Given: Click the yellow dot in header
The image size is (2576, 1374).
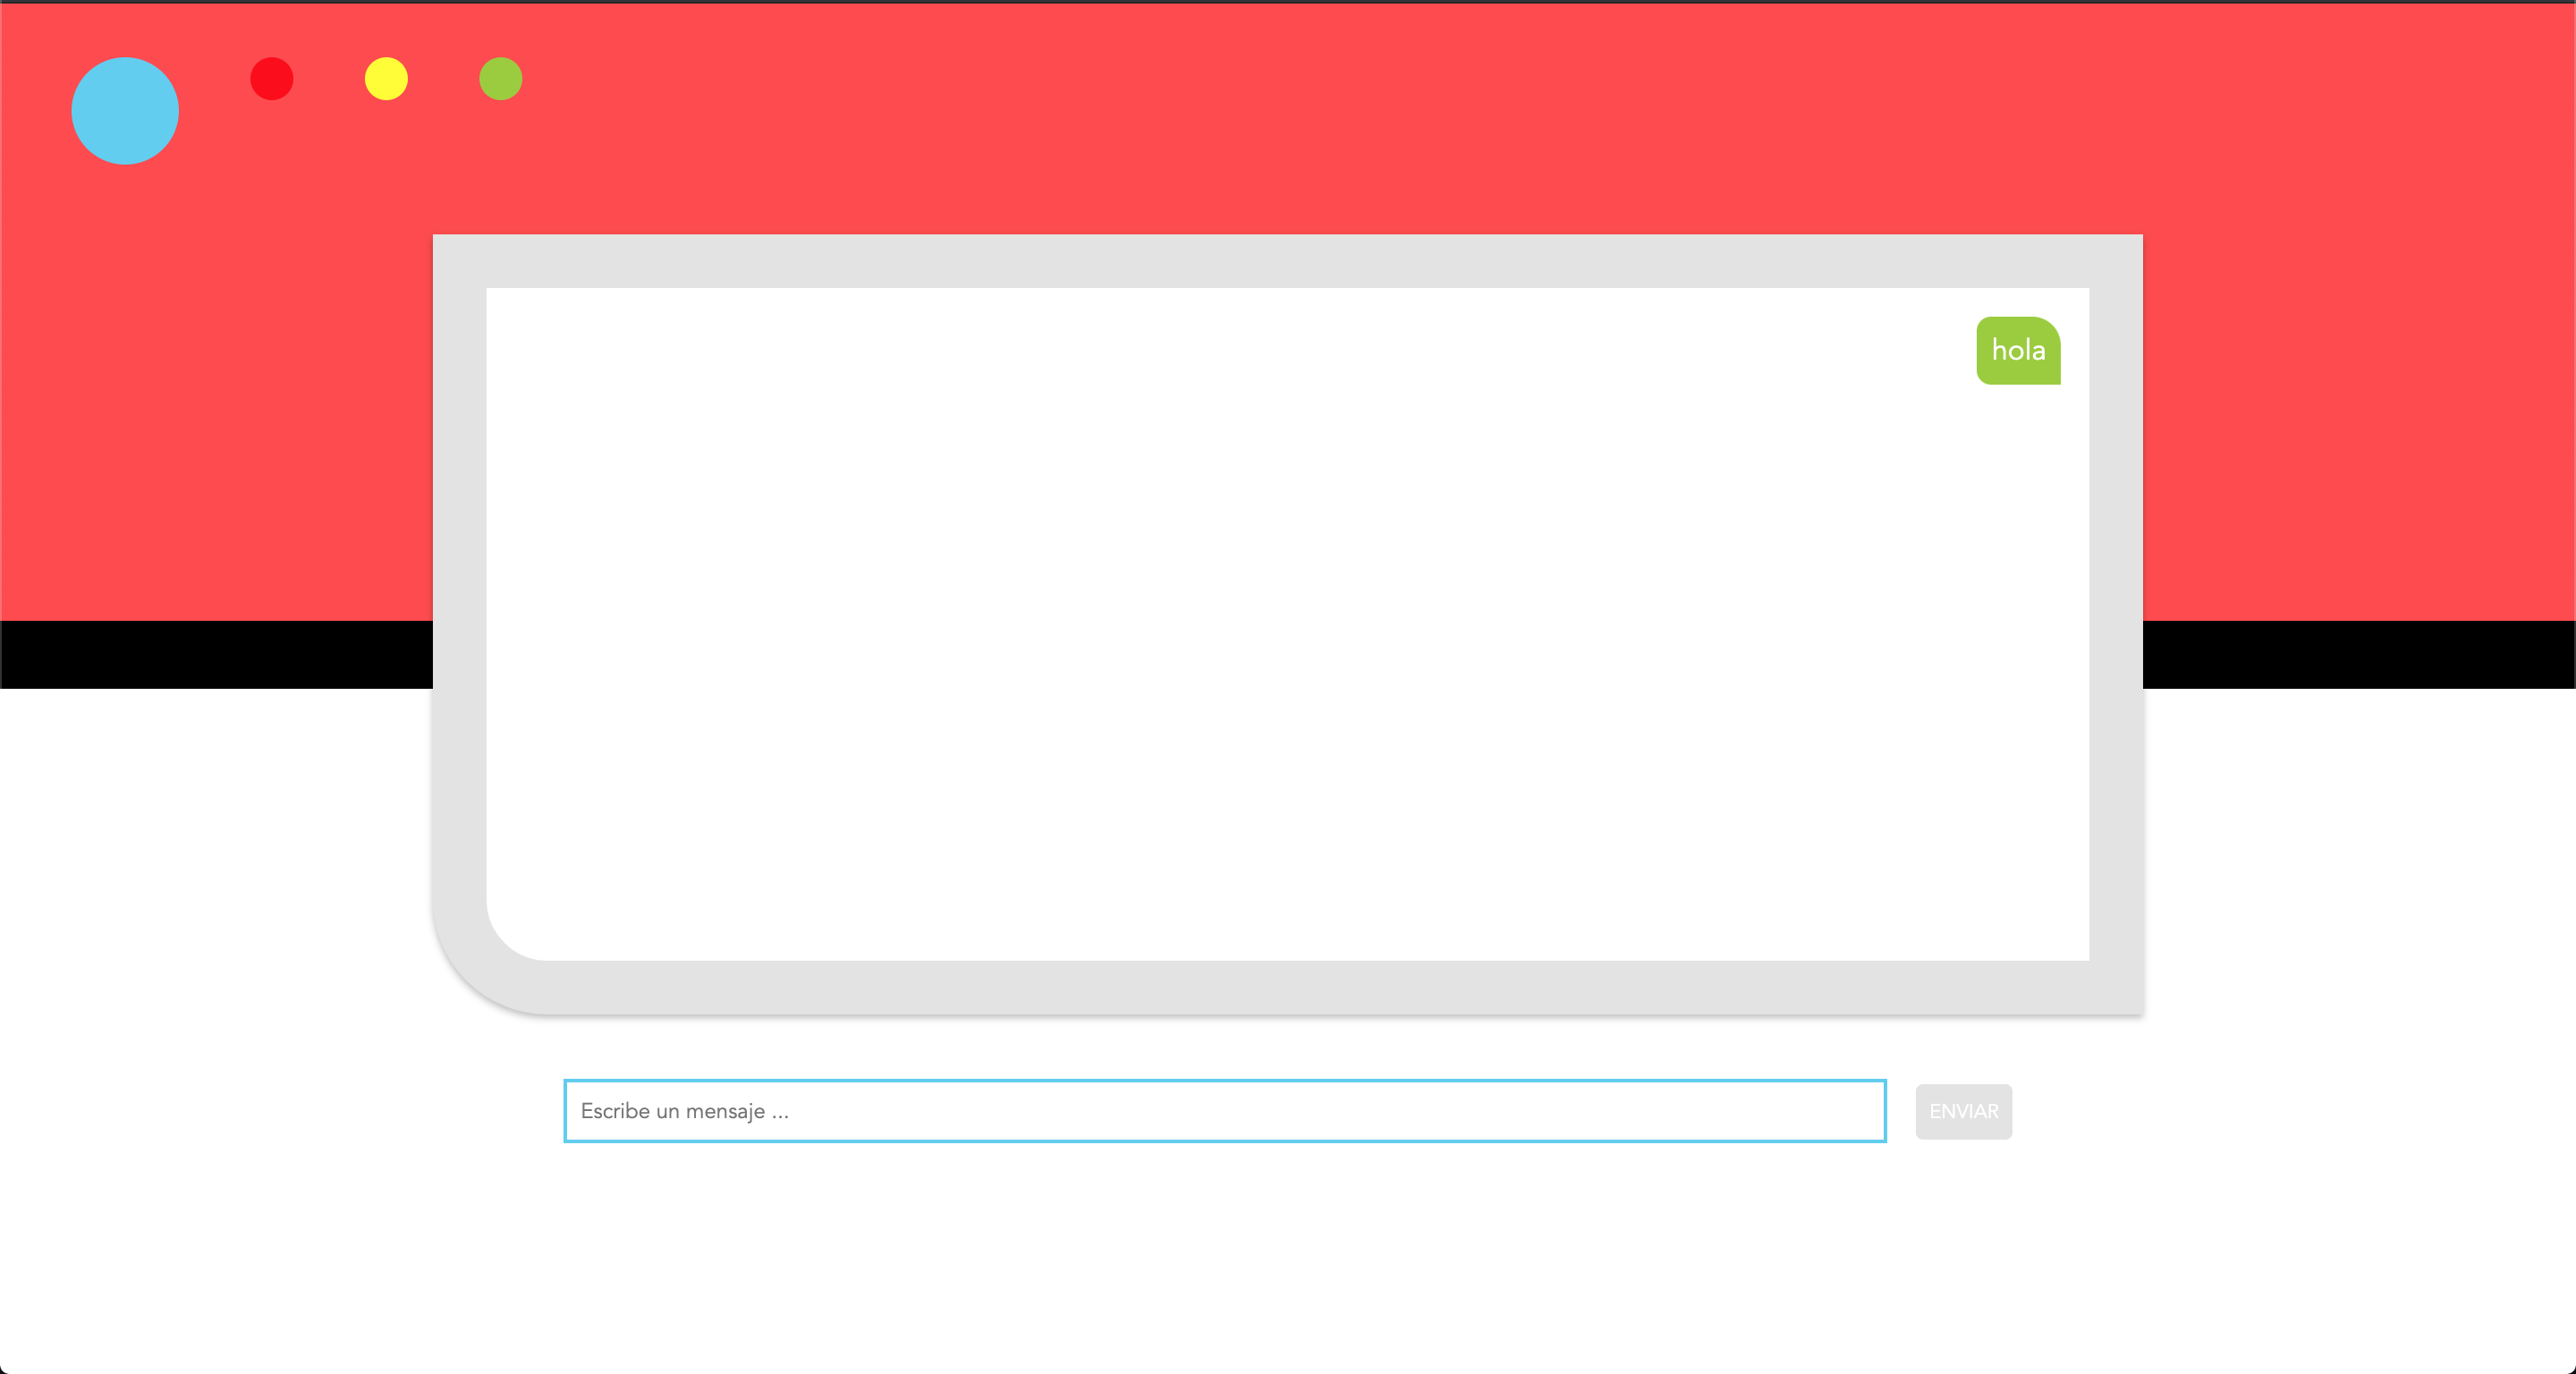Looking at the screenshot, I should coord(386,79).
